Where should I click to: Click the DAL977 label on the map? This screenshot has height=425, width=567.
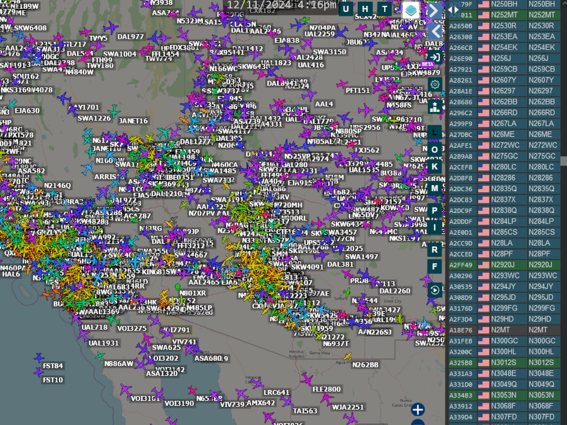point(131,37)
